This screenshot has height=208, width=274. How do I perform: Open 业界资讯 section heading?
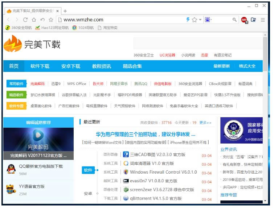pos(229,149)
